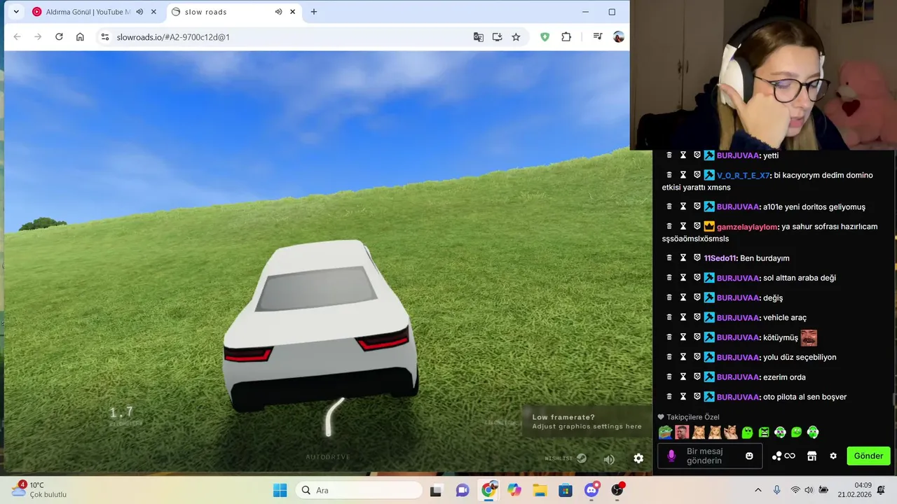Open gamzelaylaylom username in chat

(747, 227)
